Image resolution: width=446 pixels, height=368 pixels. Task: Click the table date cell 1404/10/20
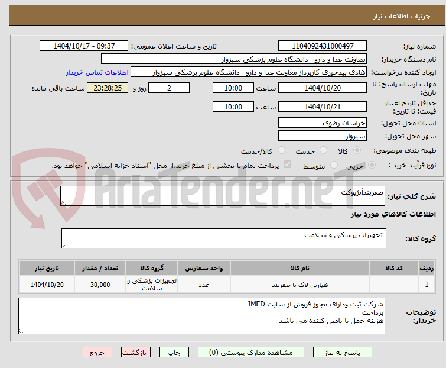coord(47,285)
